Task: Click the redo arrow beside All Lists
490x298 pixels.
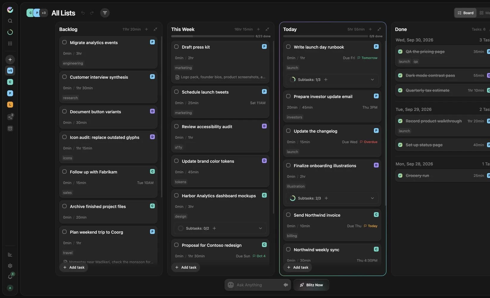Action: (x=92, y=13)
